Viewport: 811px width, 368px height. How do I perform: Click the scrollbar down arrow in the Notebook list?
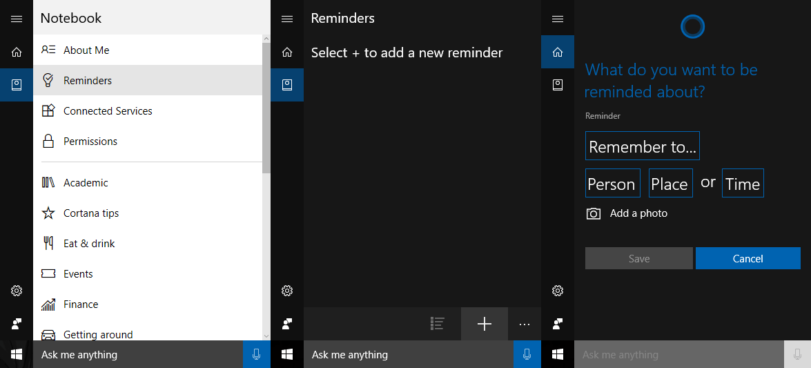pos(266,336)
